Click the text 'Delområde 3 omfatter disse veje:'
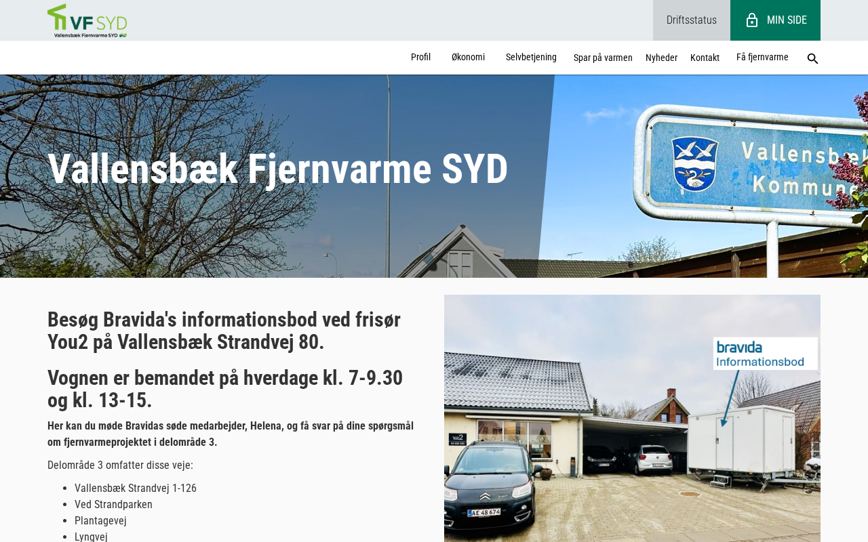The height and width of the screenshot is (542, 868). [120, 465]
